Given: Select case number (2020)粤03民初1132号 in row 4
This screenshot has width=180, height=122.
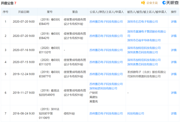Looking at the screenshot, I should (49, 62).
